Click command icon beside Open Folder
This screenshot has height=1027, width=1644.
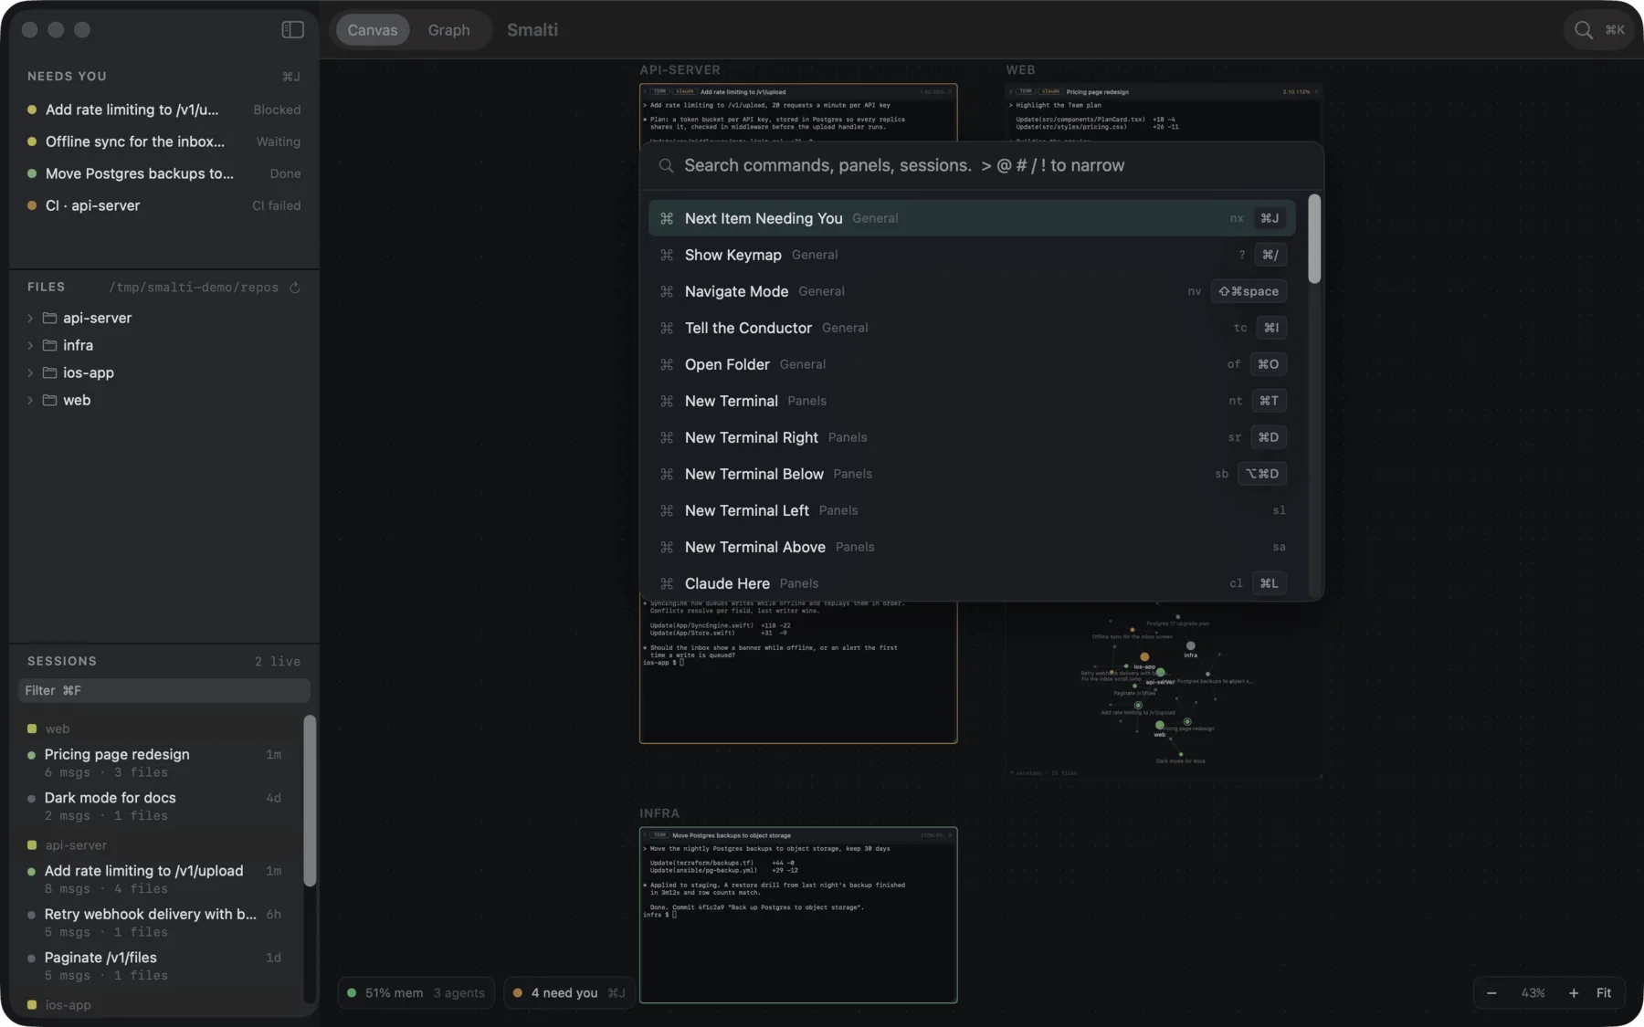pyautogui.click(x=667, y=364)
